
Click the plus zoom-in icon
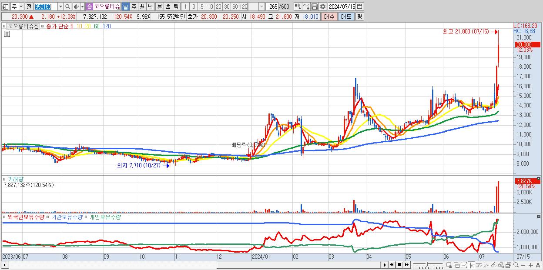pyautogui.click(x=530, y=265)
